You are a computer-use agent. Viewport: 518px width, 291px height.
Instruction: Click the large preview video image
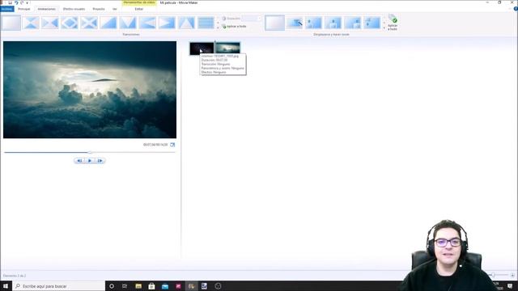pyautogui.click(x=90, y=90)
